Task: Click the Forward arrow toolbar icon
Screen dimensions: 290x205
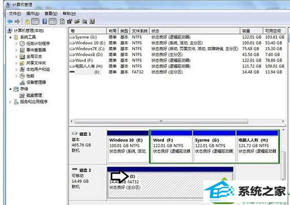Action: 17,22
